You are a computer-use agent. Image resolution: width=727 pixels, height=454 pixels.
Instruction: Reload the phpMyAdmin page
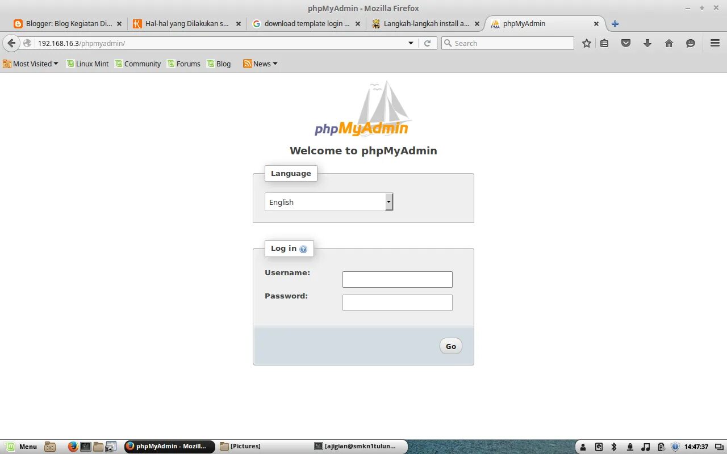[x=428, y=43]
